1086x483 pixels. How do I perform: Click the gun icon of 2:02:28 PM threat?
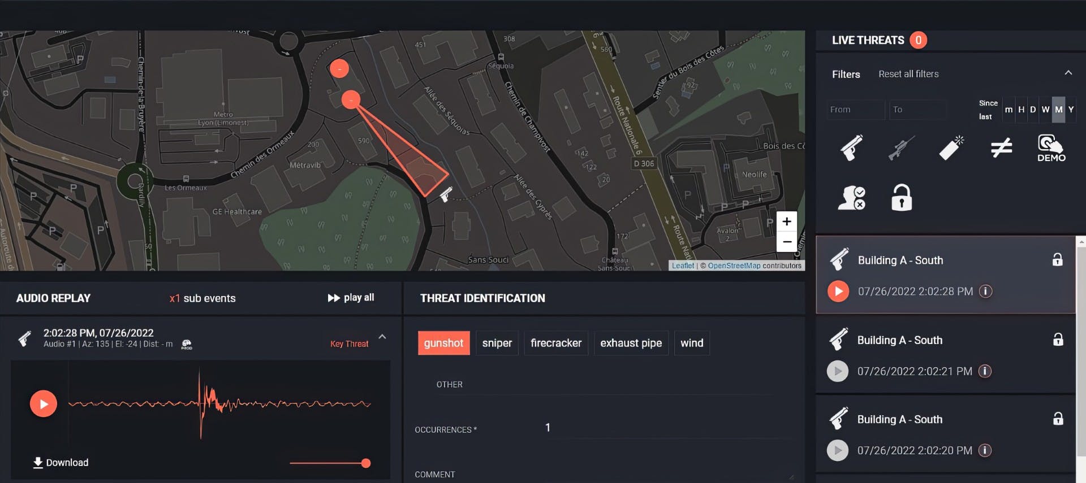[839, 259]
